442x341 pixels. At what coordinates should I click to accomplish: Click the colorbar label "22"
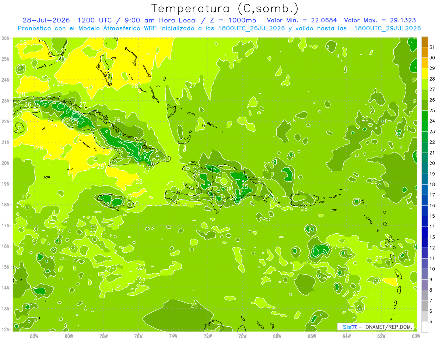point(432,142)
